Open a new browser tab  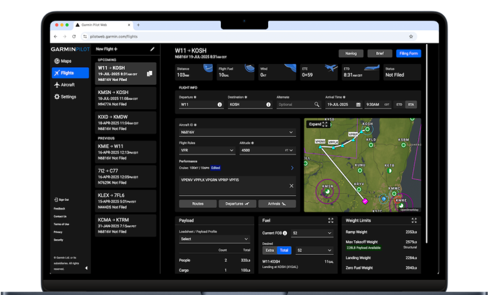point(138,25)
